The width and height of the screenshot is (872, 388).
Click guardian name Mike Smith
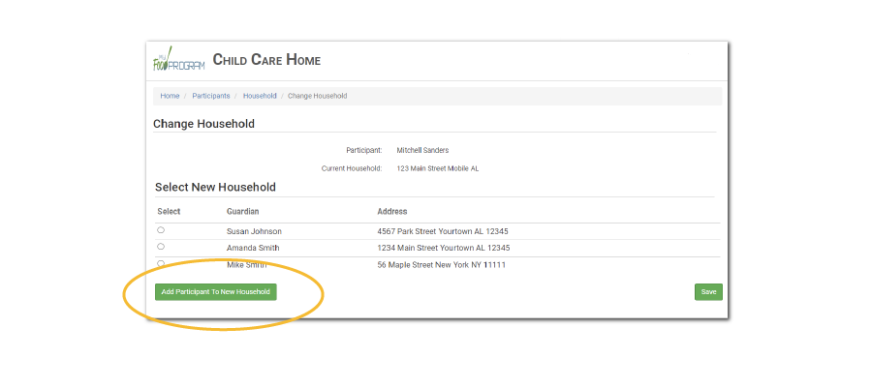click(247, 264)
